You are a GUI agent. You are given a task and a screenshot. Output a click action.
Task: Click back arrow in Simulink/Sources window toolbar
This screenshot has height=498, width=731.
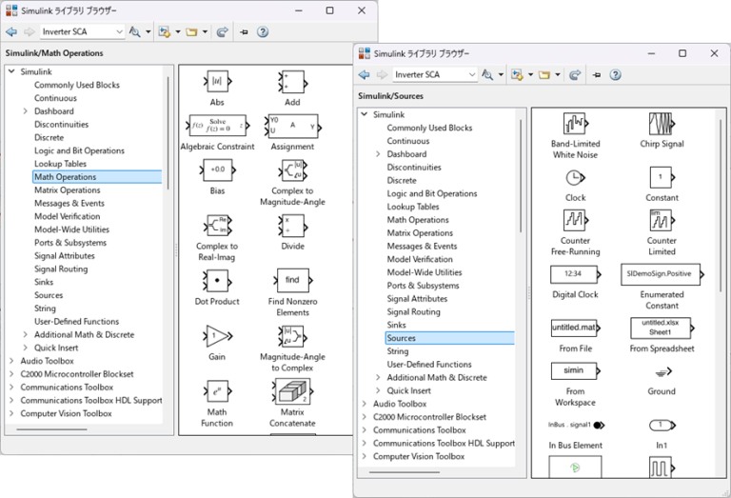[365, 74]
